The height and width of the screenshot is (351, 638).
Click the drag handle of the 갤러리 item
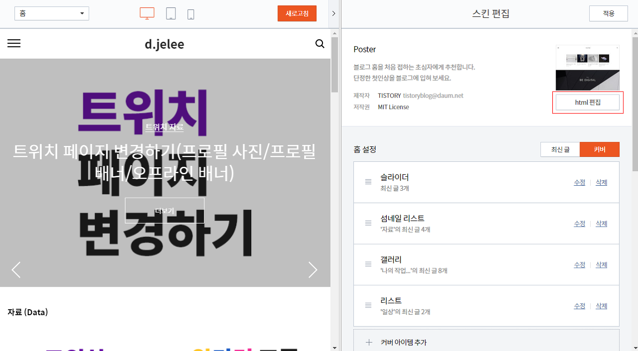point(368,264)
